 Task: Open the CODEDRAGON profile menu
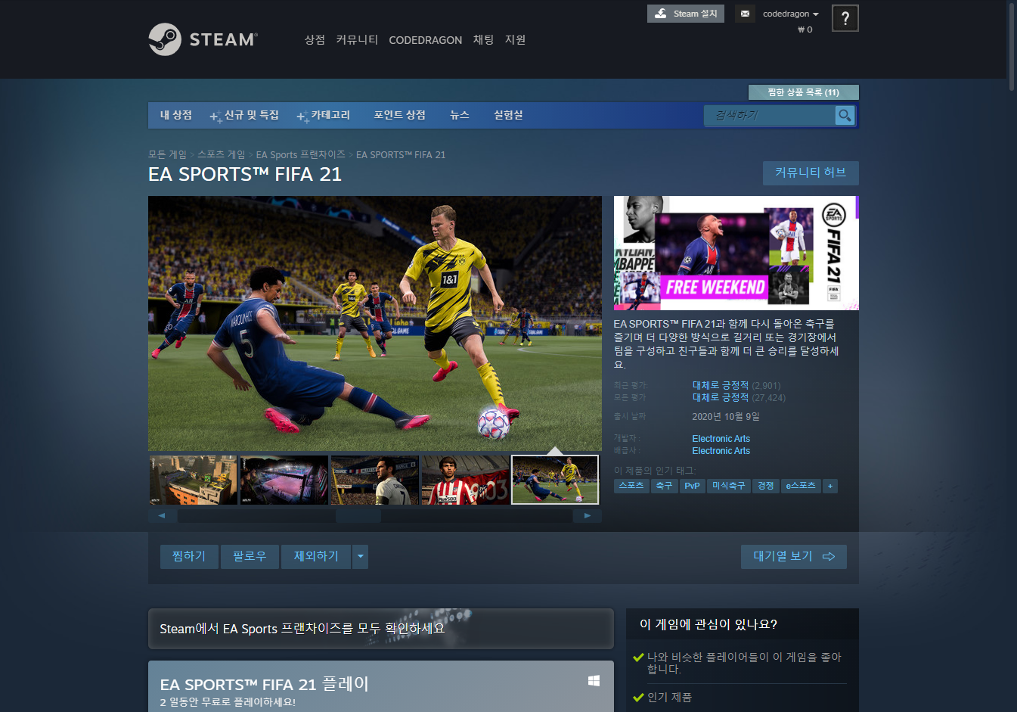[x=425, y=40]
